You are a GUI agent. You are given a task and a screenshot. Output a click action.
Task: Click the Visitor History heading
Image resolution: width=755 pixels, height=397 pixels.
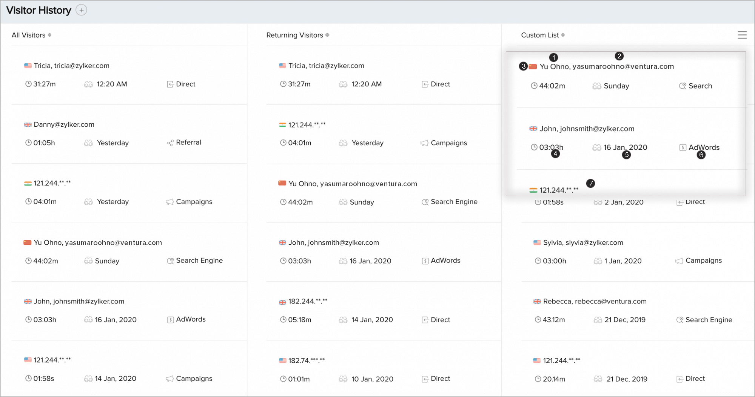point(39,10)
